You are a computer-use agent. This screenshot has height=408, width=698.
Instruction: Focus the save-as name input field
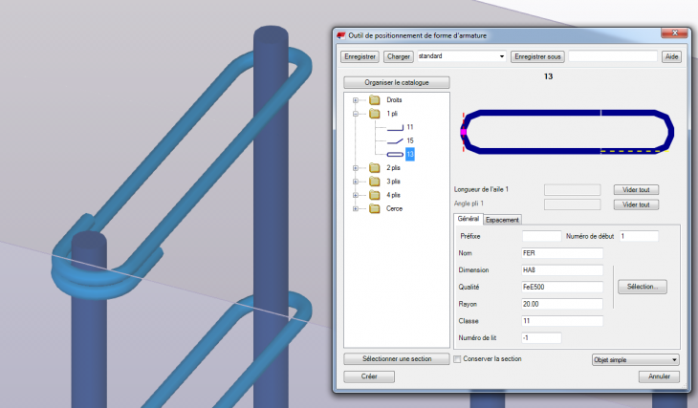pos(613,56)
